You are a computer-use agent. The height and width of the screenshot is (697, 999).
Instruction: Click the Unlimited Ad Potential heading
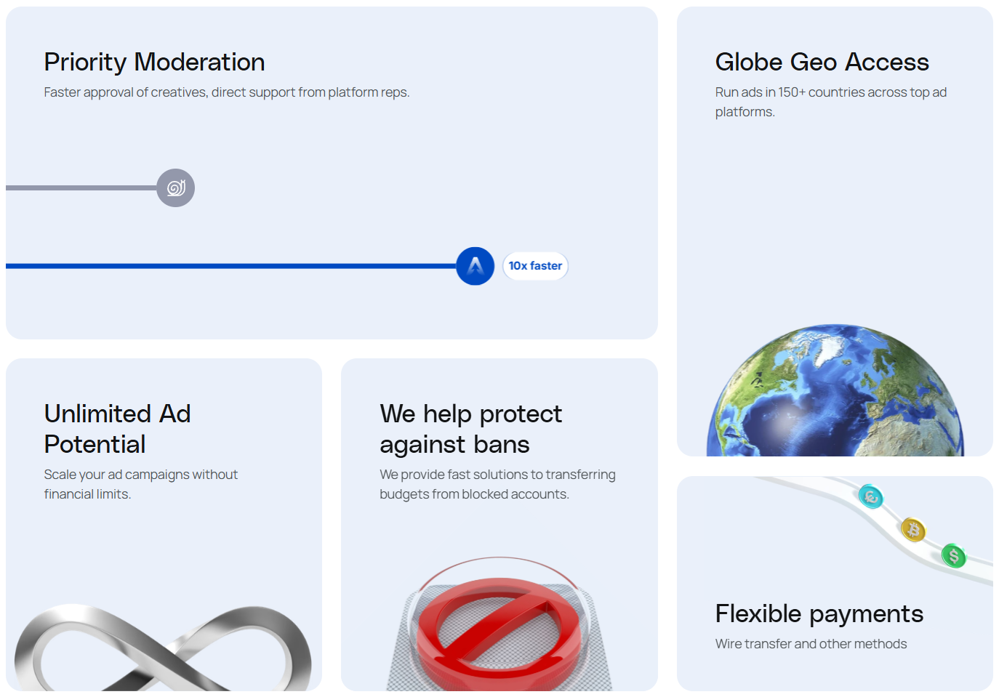tap(117, 429)
